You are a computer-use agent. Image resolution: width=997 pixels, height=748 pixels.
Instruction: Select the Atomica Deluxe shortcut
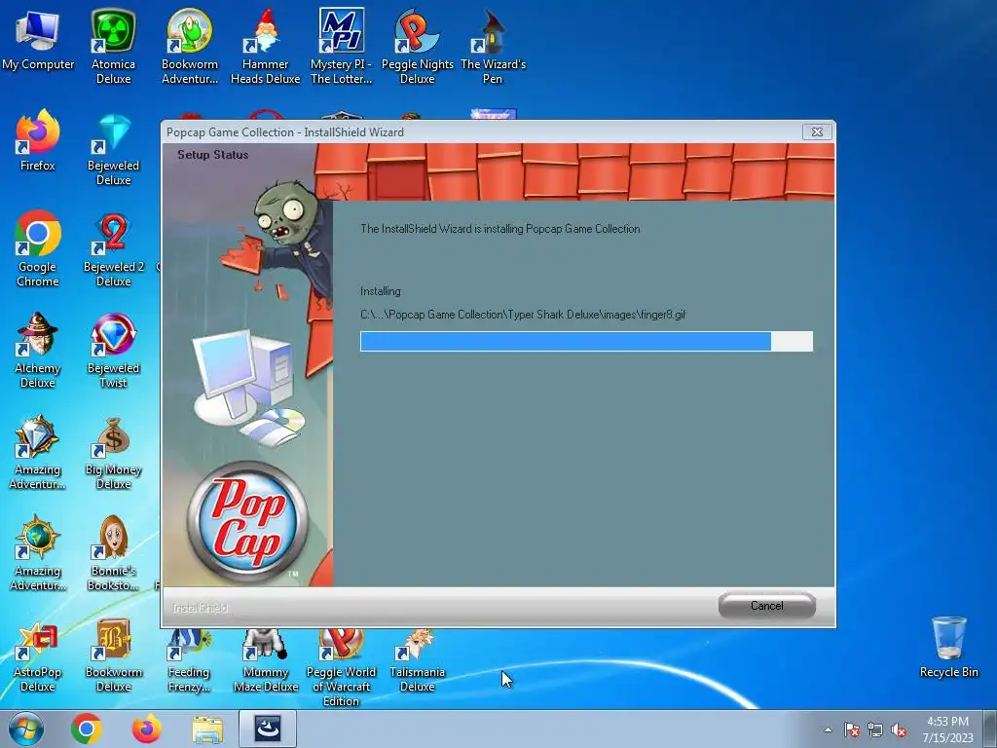pos(113,46)
